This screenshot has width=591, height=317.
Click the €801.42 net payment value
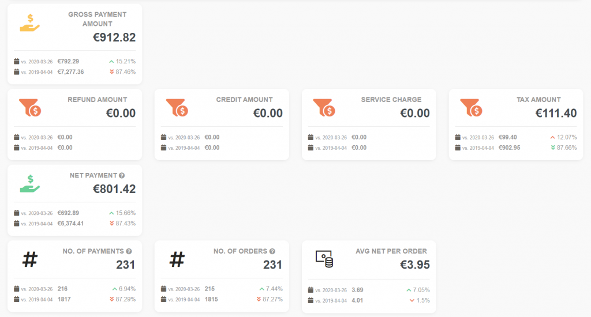tap(114, 188)
